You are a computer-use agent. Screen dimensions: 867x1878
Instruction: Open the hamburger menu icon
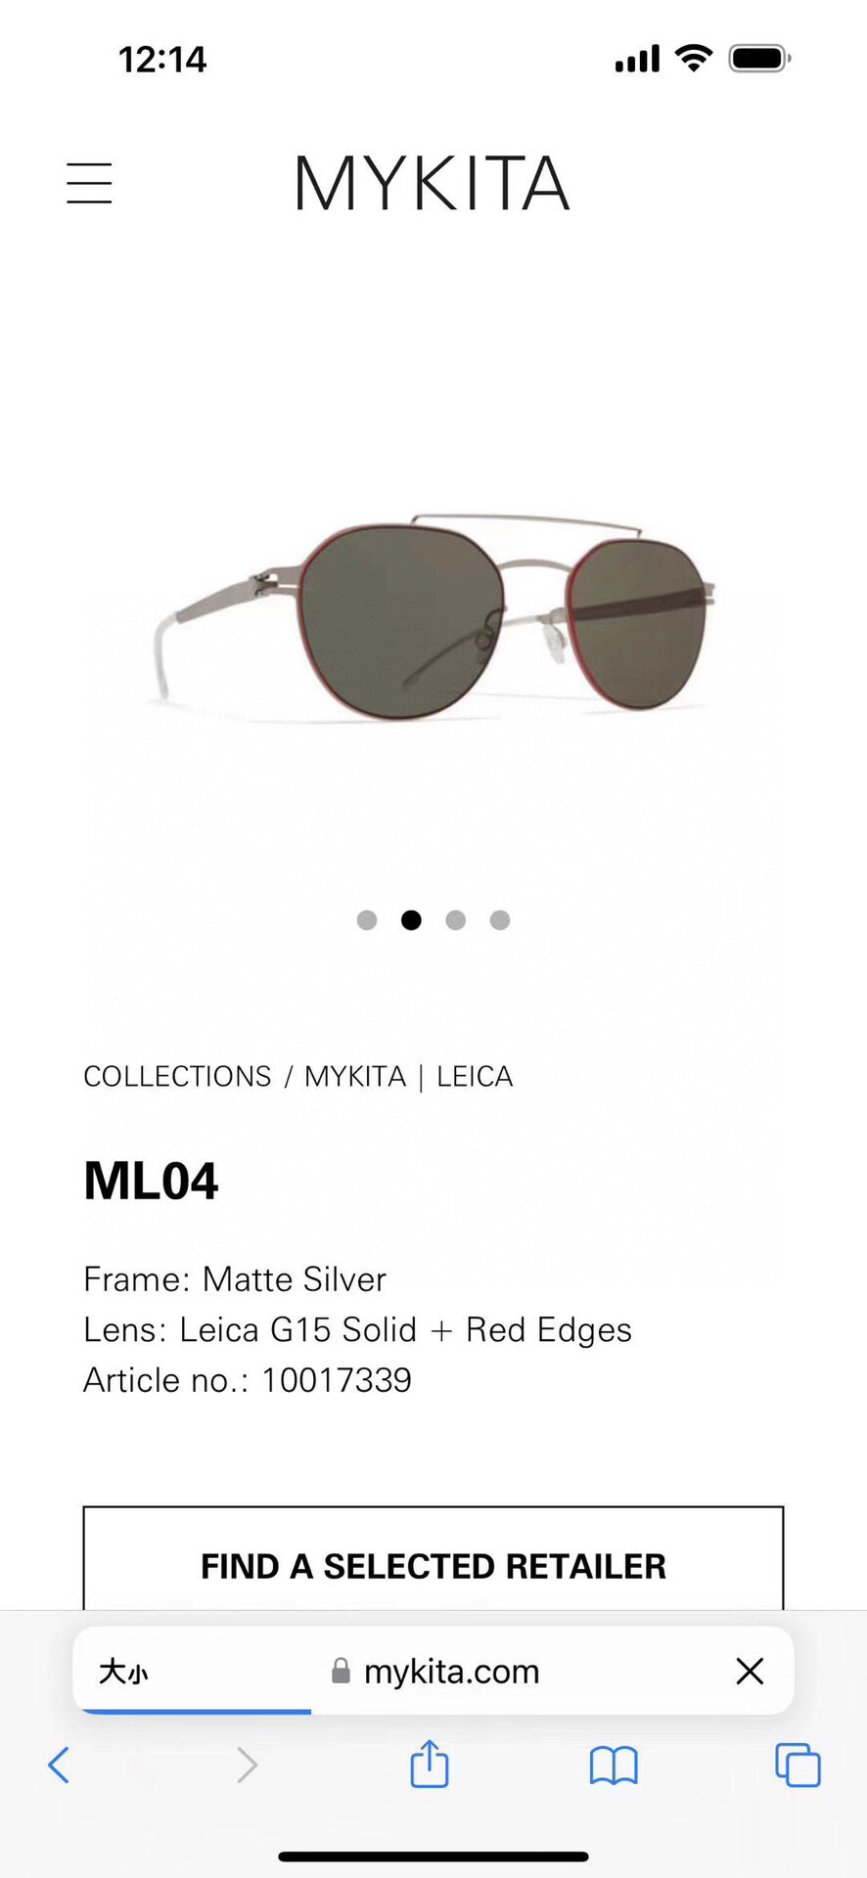coord(89,183)
